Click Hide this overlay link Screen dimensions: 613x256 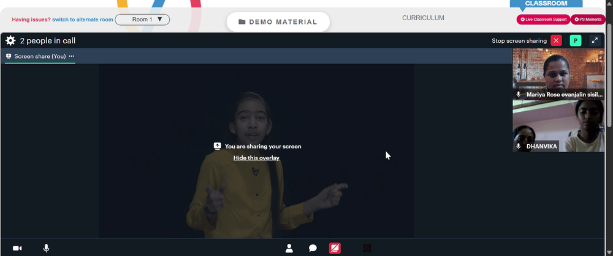click(256, 158)
